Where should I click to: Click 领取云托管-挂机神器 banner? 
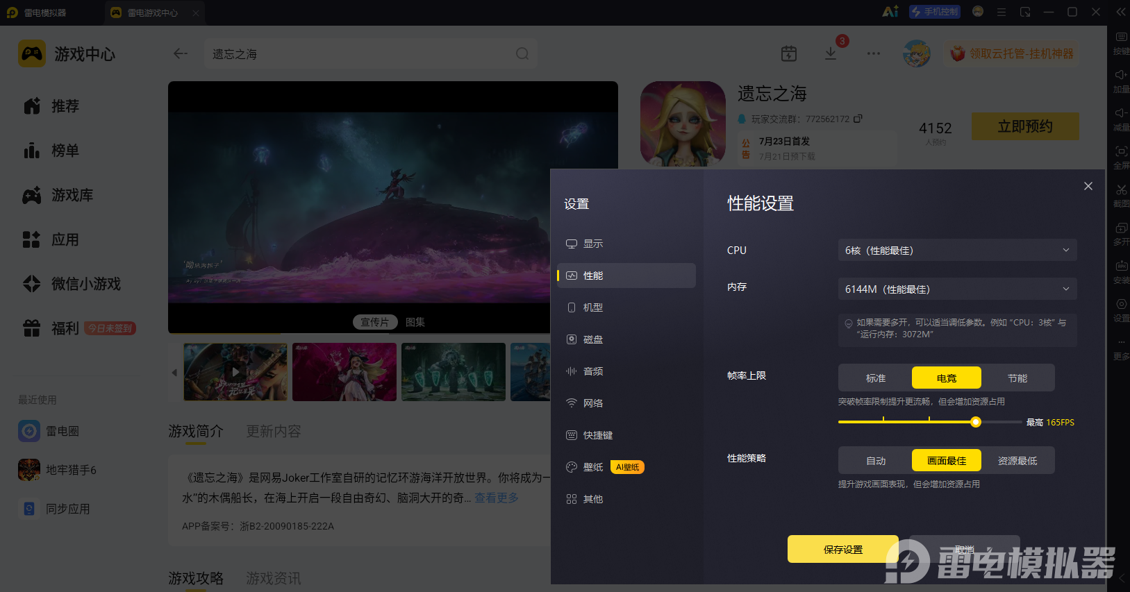click(1013, 53)
